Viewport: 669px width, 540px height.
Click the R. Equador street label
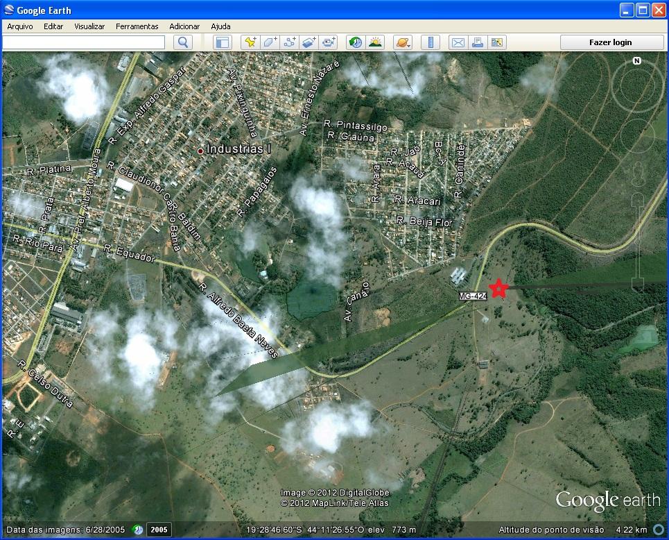click(x=130, y=253)
